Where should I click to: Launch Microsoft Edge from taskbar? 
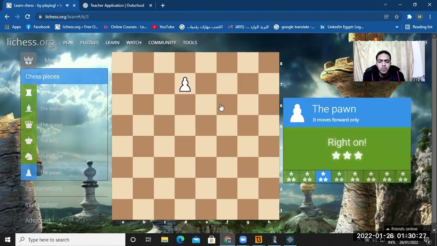pos(180,240)
